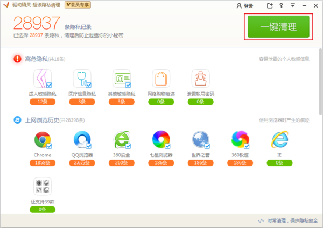Click the 3条 badge under 医疗信息隐私
Image resolution: width=323 pixels, height=228 pixels.
(x=82, y=102)
